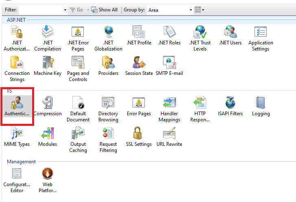
Task: Select the Compression icon
Action: pos(48,106)
